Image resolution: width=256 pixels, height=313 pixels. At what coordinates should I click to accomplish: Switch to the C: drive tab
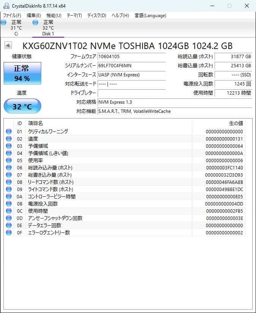pyautogui.click(x=16, y=28)
